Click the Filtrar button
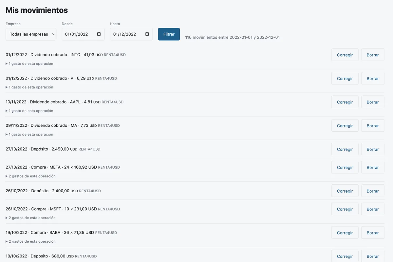Screen dimensions: 393x262 (x=169, y=34)
